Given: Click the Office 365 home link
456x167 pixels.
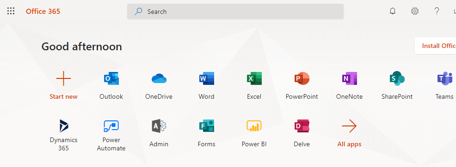Looking at the screenshot, I should [43, 12].
